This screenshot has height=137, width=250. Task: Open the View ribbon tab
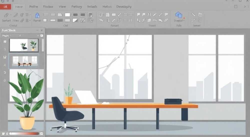62,7
